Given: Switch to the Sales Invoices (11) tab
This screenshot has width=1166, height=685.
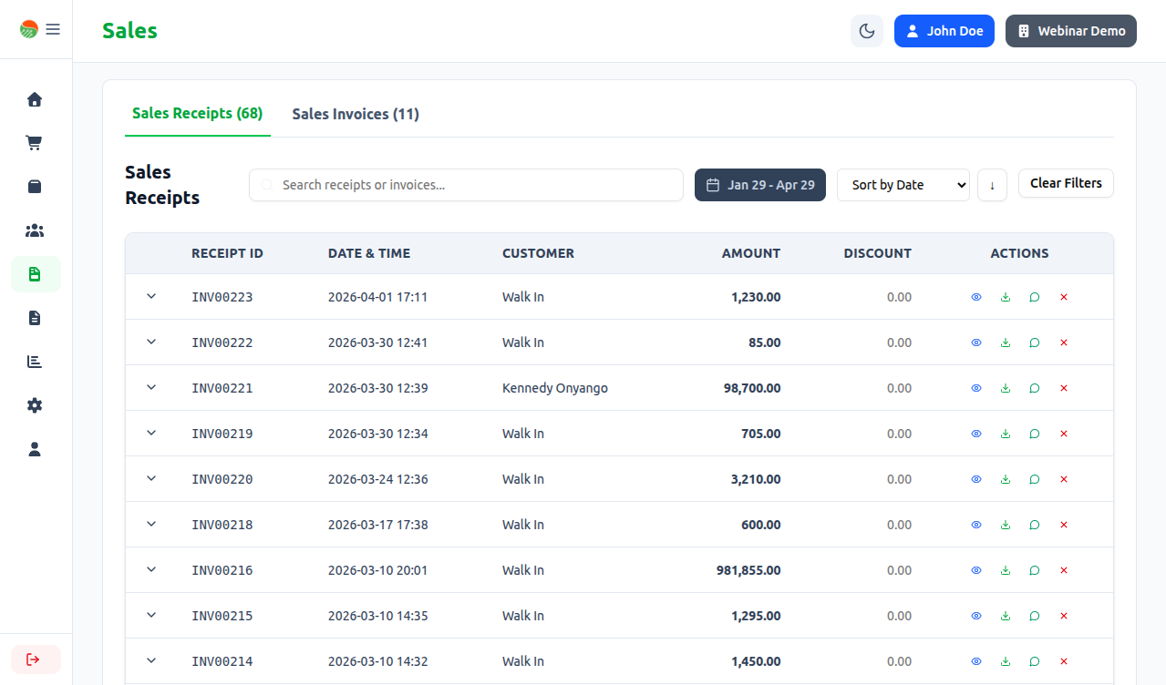Looking at the screenshot, I should [356, 114].
